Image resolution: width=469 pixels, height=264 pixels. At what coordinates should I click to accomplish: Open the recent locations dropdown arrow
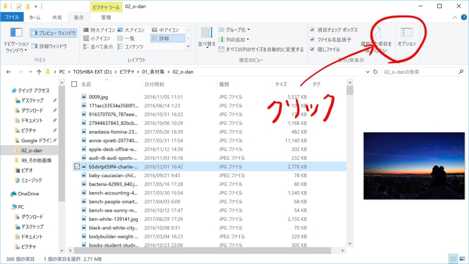pyautogui.click(x=30, y=72)
